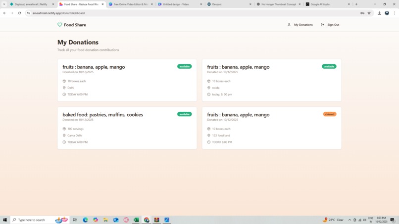
Task: Open the tab search dropdown arrow
Action: 4,4
